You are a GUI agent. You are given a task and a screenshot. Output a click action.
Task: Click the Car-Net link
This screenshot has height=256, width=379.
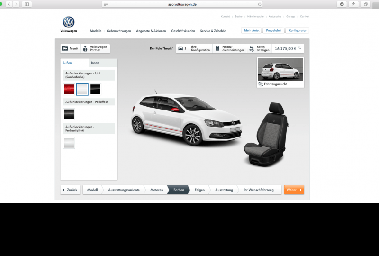[x=305, y=16]
